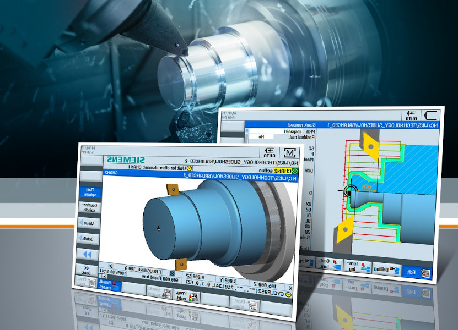Screen dimensions: 458x330
Task: Click the SIEMENS logo in the header
Action: point(126,159)
